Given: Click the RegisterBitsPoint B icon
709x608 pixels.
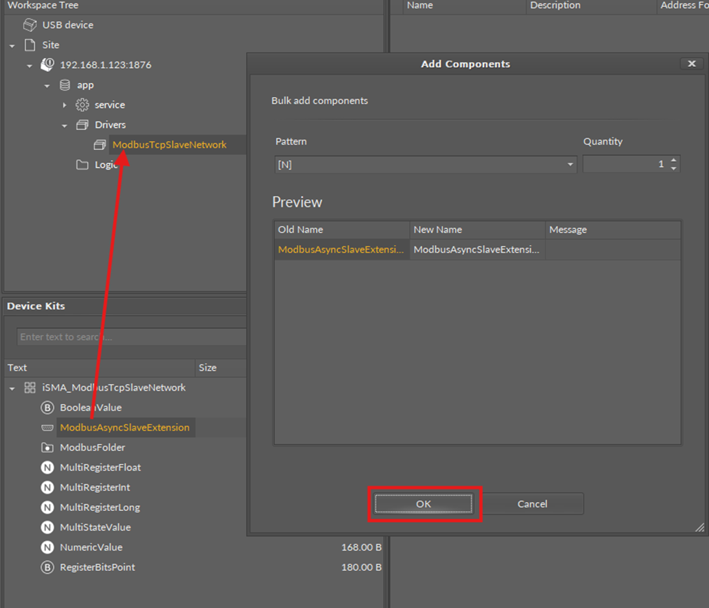Looking at the screenshot, I should [x=47, y=568].
